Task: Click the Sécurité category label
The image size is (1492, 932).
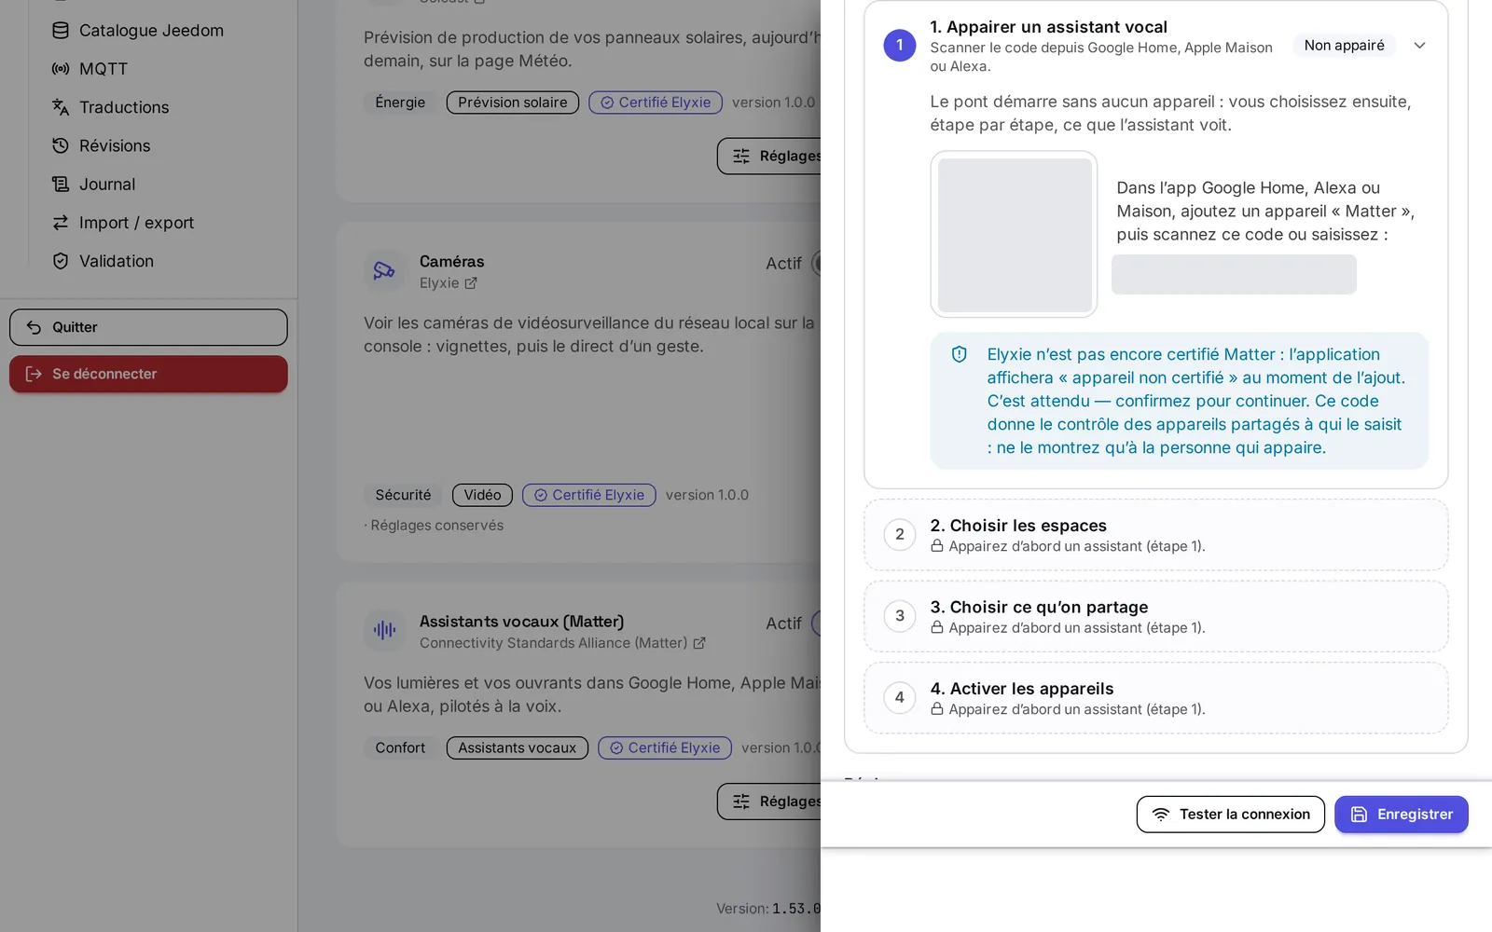Action: point(403,495)
